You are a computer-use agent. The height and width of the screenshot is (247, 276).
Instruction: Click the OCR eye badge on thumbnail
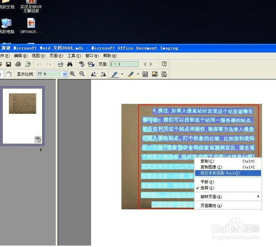[38, 139]
